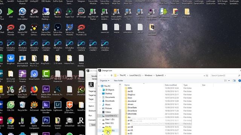This screenshot has height=135, width=241.
Task: Select the Falcon Box Moto Pack icon
Action: [x=46, y=30]
